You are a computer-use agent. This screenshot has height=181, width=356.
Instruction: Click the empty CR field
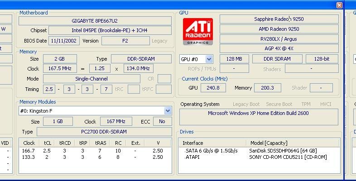click(164, 79)
